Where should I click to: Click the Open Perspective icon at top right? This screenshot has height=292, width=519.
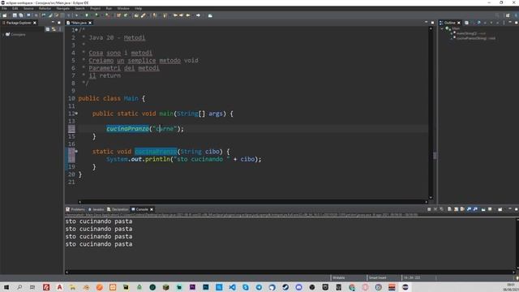pyautogui.click(x=508, y=15)
